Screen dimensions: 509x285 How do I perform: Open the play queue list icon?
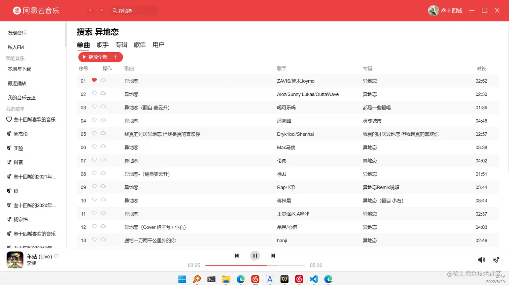pyautogui.click(x=496, y=260)
